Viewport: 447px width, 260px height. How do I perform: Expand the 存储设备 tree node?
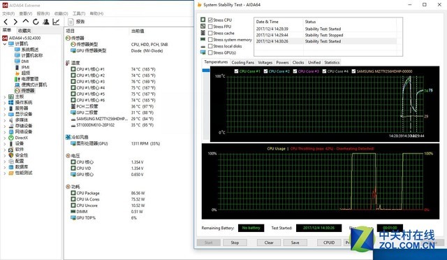5,126
